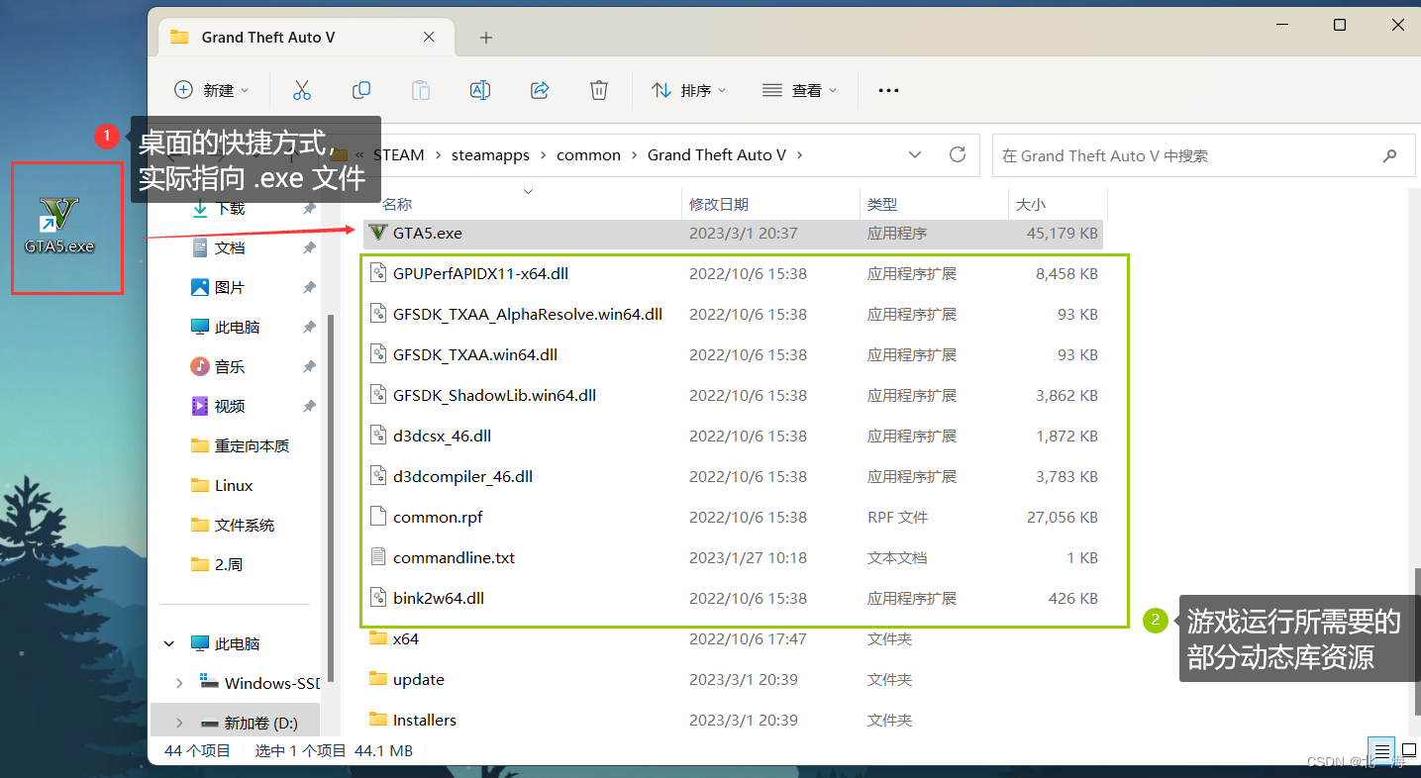This screenshot has width=1421, height=778.
Task: Click the 图片 pictures icon in the sidebar
Action: point(199,287)
